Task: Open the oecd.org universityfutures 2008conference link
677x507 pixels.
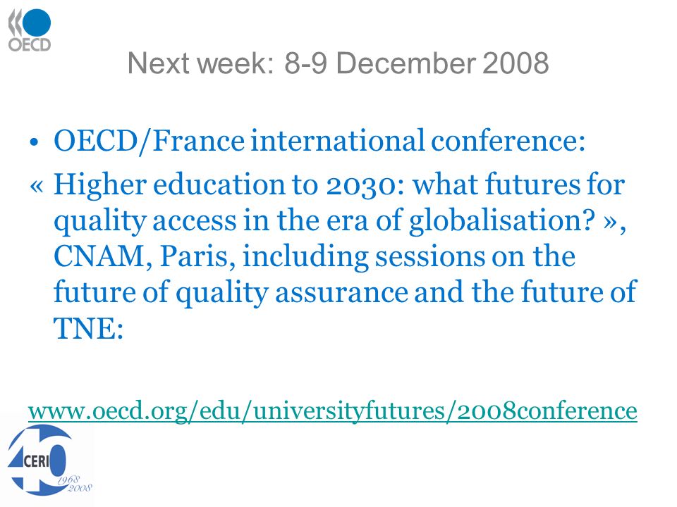Action: pyautogui.click(x=332, y=410)
